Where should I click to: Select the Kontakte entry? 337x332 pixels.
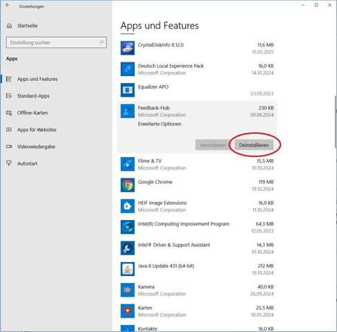[x=198, y=328]
